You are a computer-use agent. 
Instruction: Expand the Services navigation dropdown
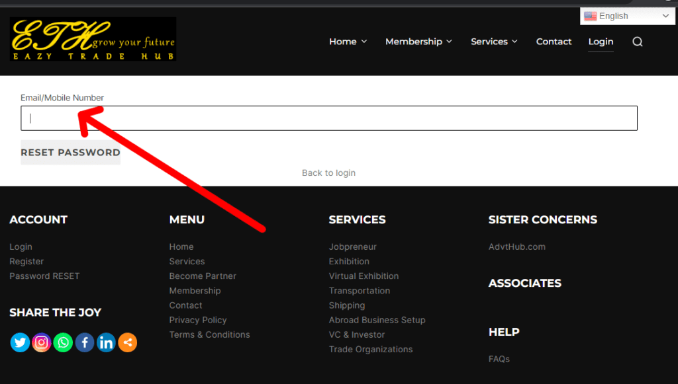point(494,42)
